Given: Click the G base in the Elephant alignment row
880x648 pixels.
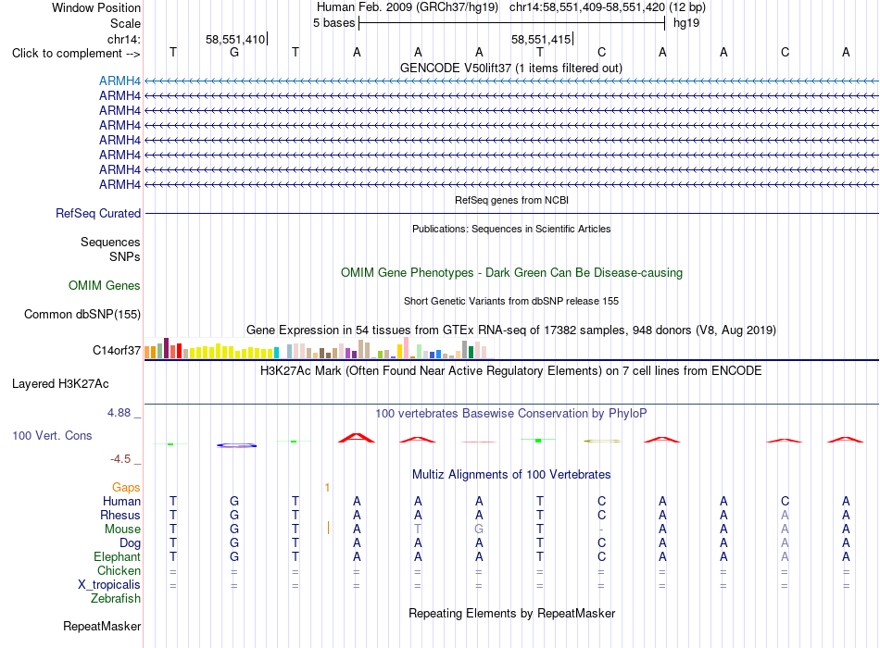Looking at the screenshot, I should pos(234,556).
